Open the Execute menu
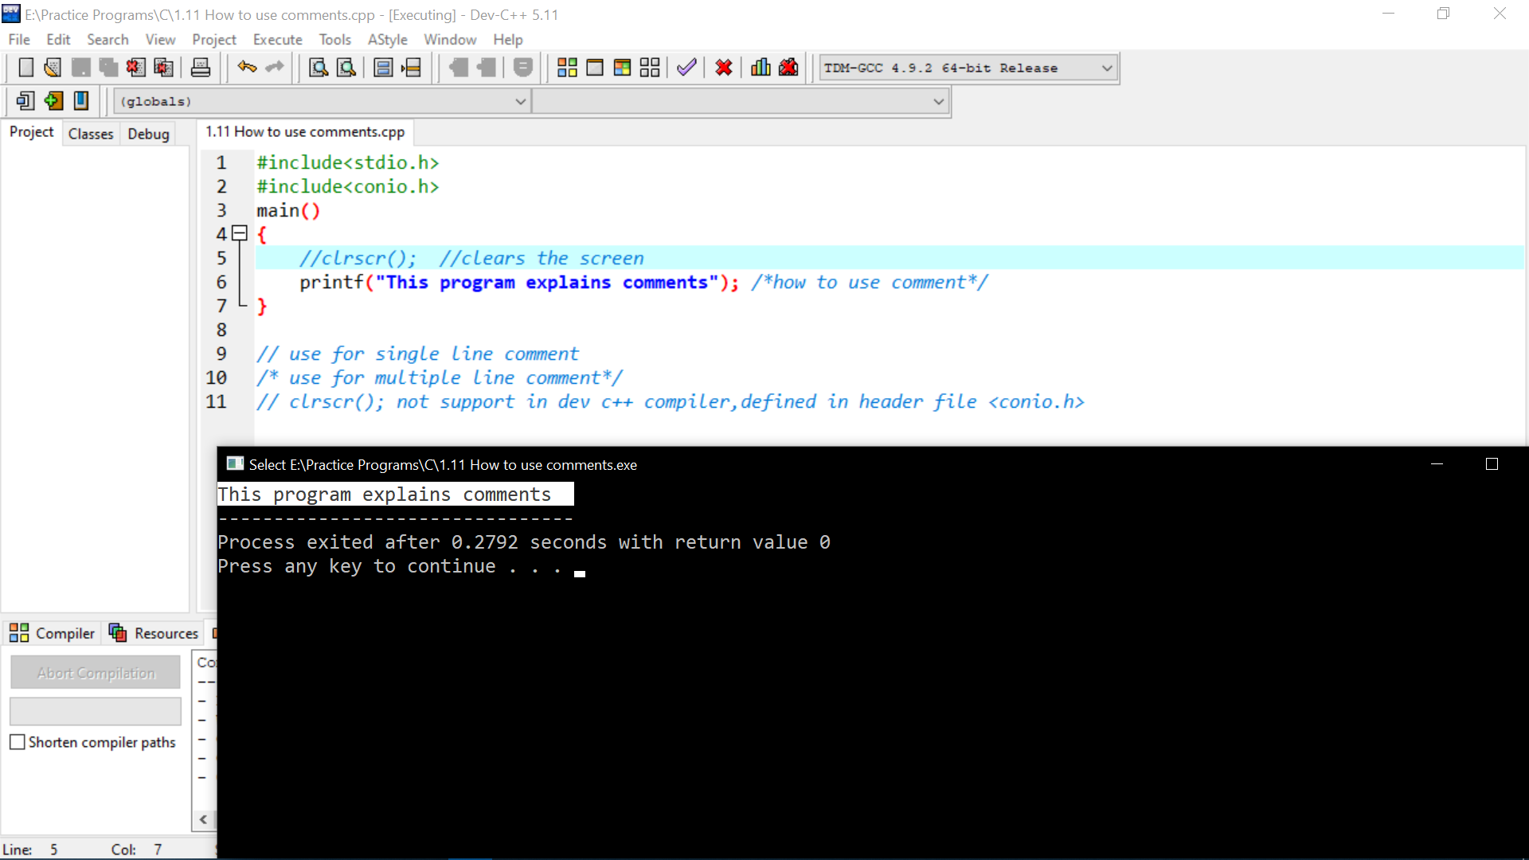Screen dimensions: 1529x860 pyautogui.click(x=278, y=40)
